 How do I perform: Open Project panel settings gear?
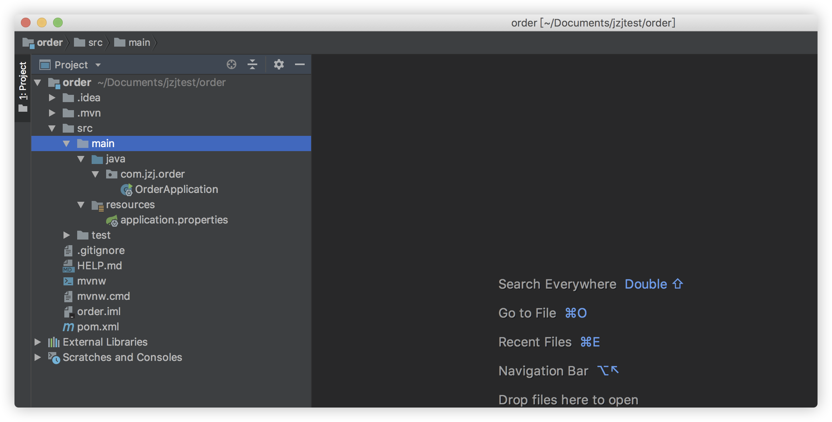coord(279,64)
